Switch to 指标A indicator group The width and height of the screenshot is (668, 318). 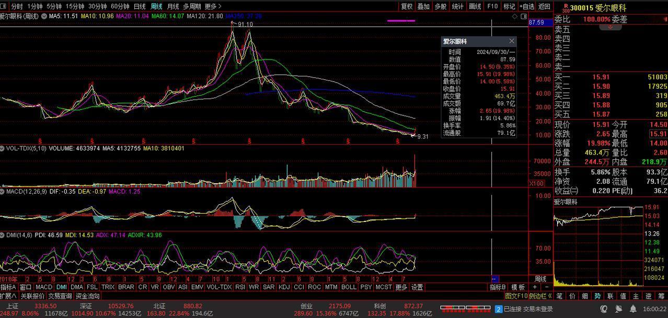click(8, 287)
